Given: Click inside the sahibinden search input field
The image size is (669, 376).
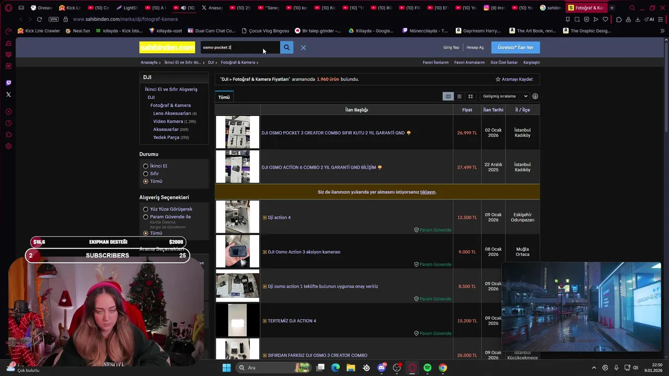Looking at the screenshot, I should click(x=240, y=48).
